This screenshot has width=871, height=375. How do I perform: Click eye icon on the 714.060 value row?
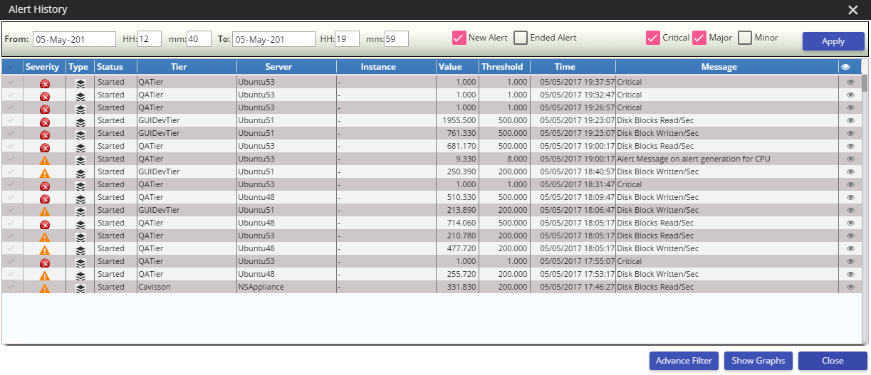coord(850,223)
